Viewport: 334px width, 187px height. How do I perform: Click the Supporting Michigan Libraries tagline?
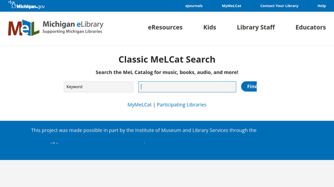click(x=72, y=31)
